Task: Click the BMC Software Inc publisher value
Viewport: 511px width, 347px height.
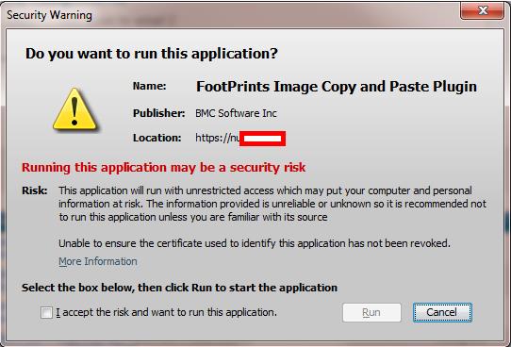Action: (236, 113)
